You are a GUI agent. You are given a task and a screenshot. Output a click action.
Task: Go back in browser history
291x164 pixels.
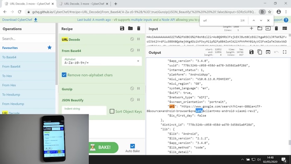5,12
